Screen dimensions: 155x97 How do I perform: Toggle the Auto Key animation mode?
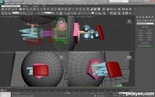point(115,93)
